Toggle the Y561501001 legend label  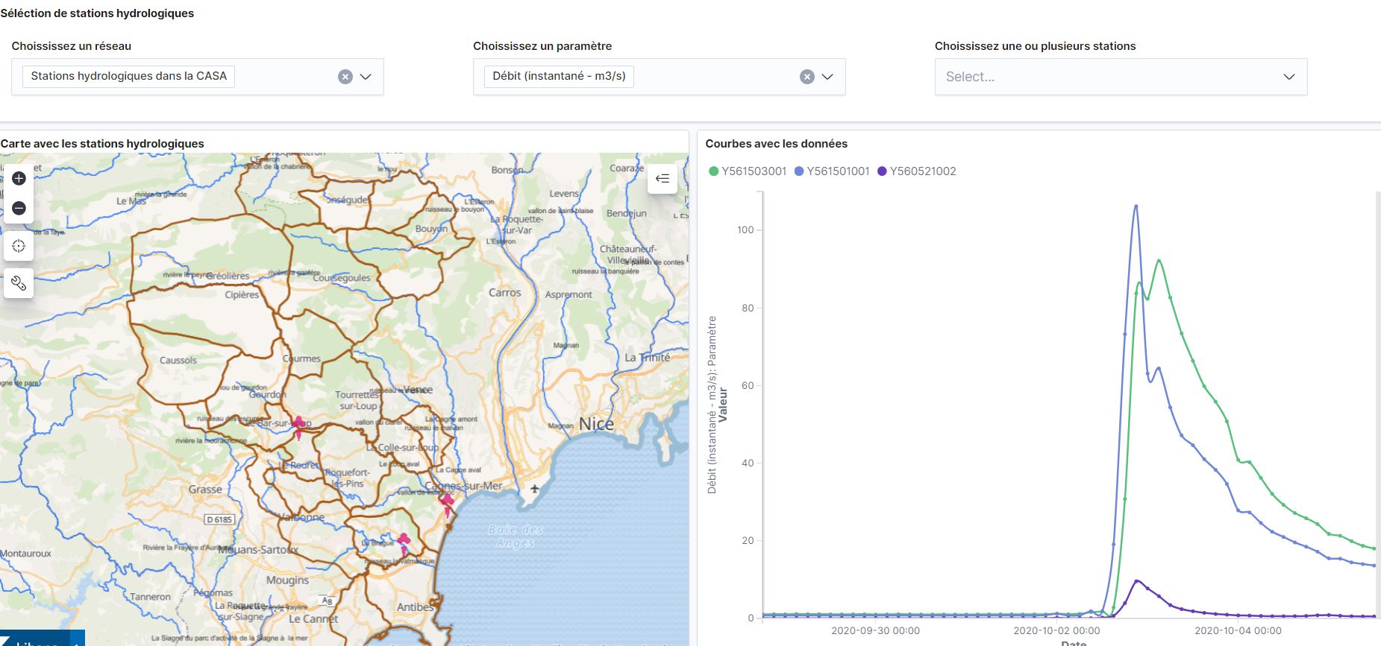[x=838, y=171]
